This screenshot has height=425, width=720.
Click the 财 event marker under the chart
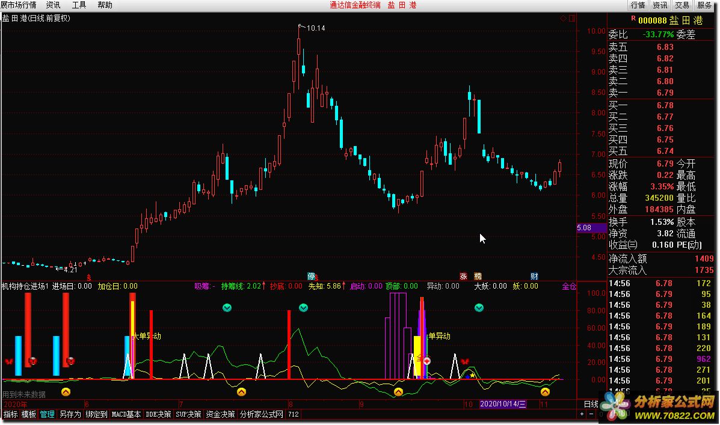[x=535, y=276]
